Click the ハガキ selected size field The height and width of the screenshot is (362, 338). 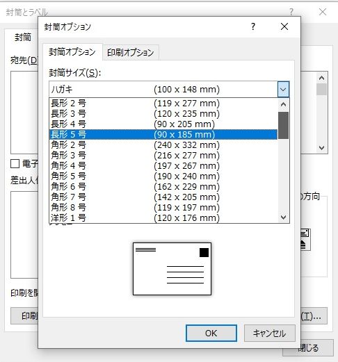tap(163, 90)
